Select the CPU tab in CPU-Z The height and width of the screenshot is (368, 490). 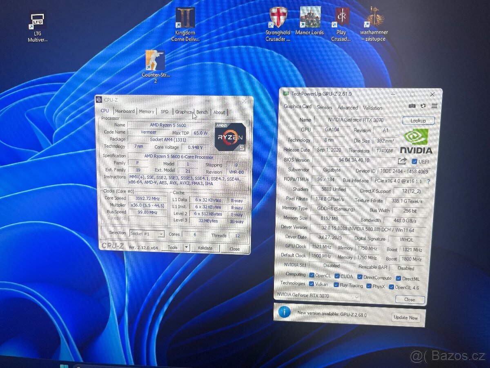pos(105,111)
